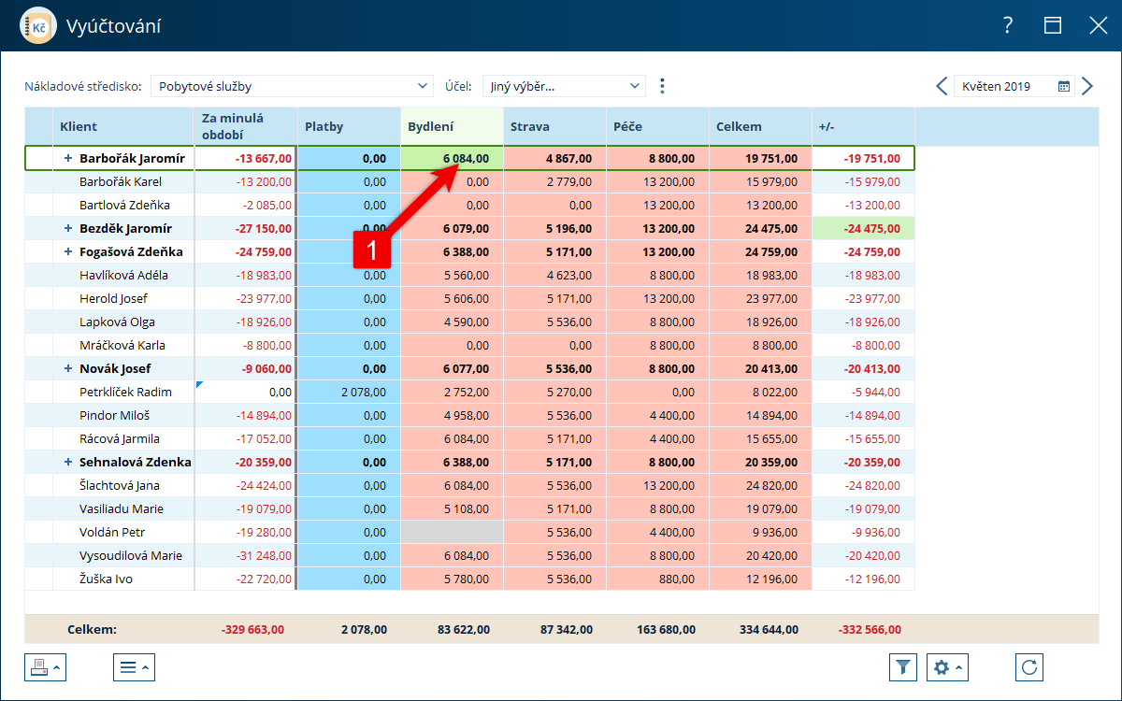This screenshot has height=701, width=1122.
Task: Expand the Novák Josef row
Action: (x=67, y=369)
